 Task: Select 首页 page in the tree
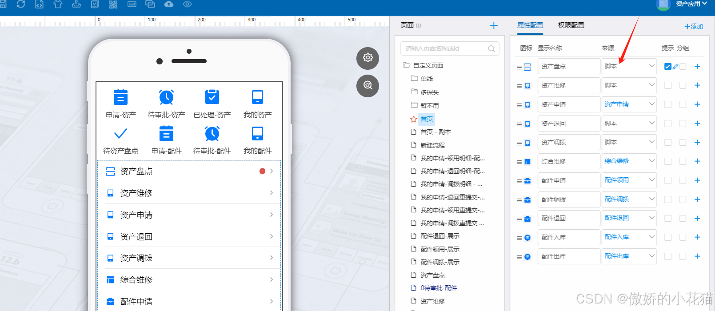click(427, 119)
